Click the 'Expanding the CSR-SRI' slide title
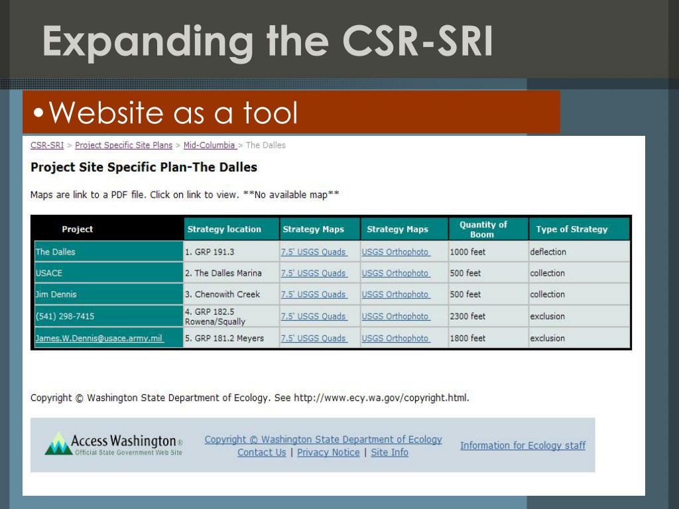 tap(268, 42)
